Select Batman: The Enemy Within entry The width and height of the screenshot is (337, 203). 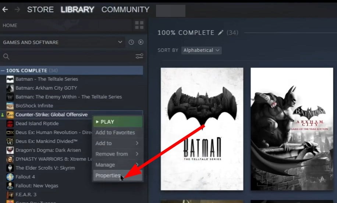point(68,97)
